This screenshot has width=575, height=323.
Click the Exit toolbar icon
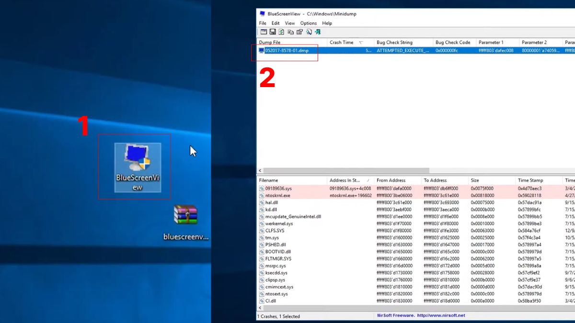pos(317,32)
